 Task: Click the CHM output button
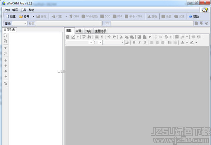(x=74, y=16)
